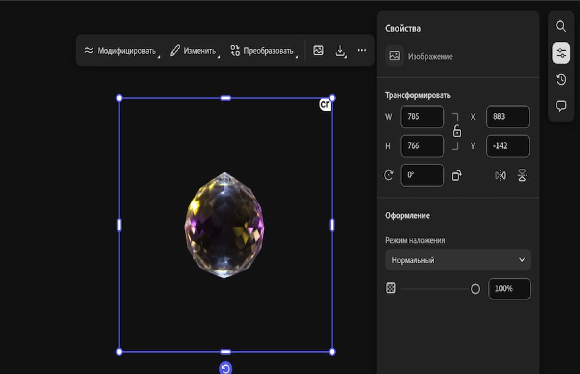Screen dimensions: 580x374
Task: Open the Модифицировать menu
Action: tap(122, 51)
